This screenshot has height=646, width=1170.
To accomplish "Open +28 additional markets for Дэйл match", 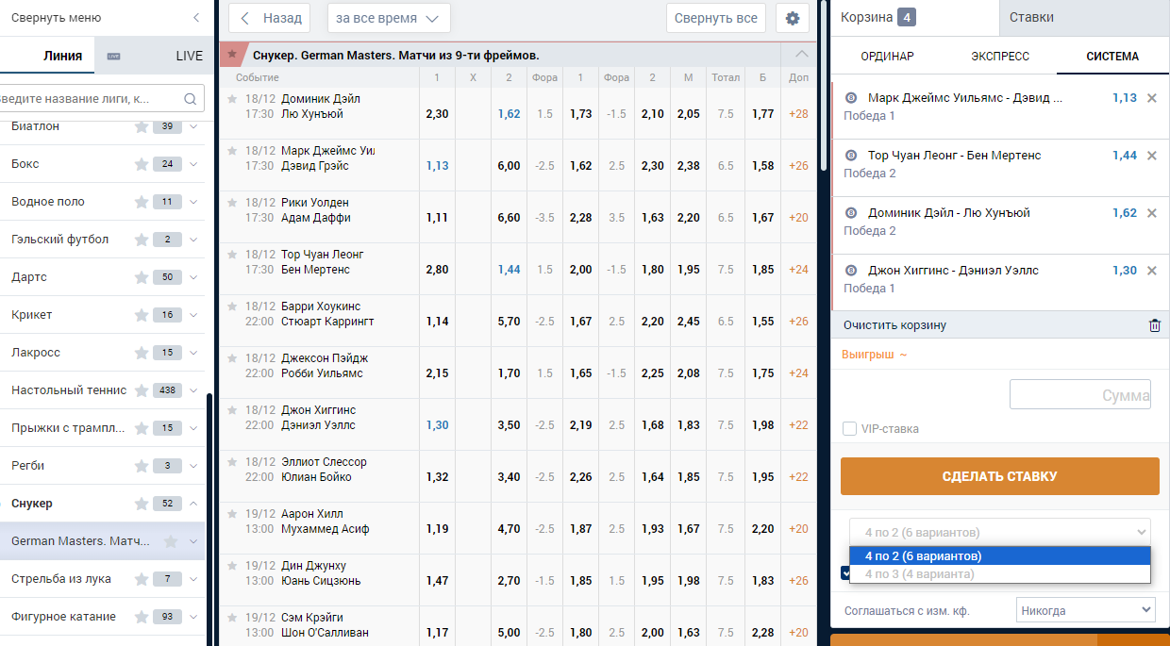I will (798, 114).
